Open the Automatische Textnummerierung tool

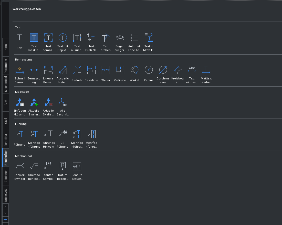coord(134,42)
